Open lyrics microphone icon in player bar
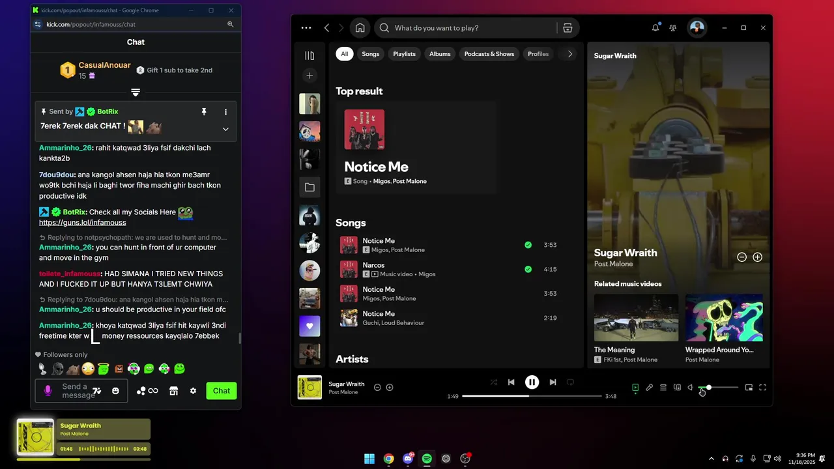Screen dimensions: 834x469 pos(650,388)
